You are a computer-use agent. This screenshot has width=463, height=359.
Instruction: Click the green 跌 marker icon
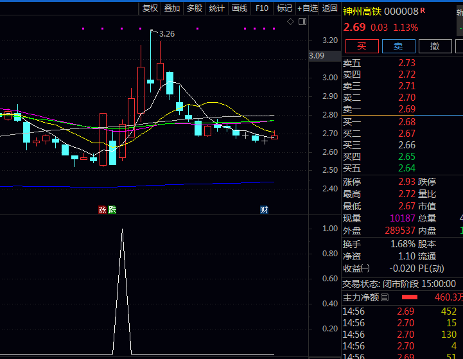[112, 209]
